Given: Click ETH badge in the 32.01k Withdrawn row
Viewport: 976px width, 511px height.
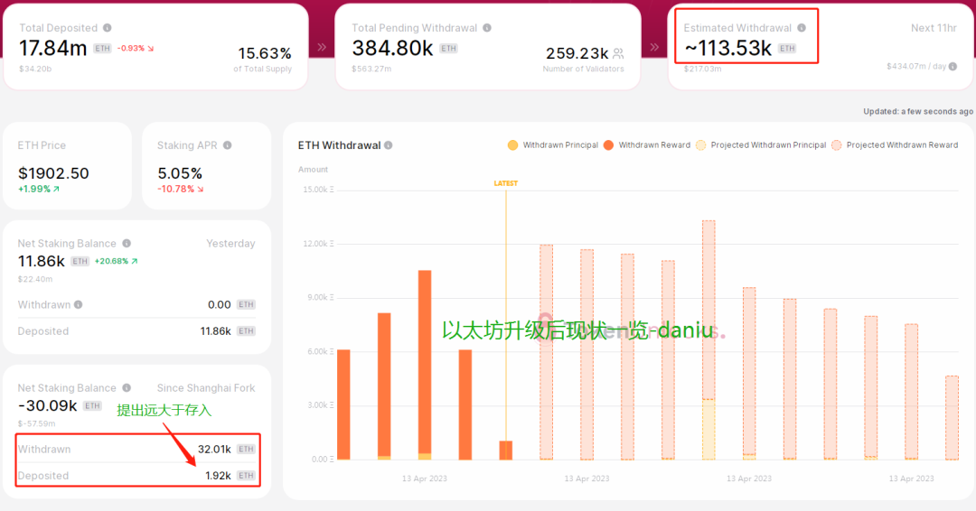Looking at the screenshot, I should (x=246, y=450).
